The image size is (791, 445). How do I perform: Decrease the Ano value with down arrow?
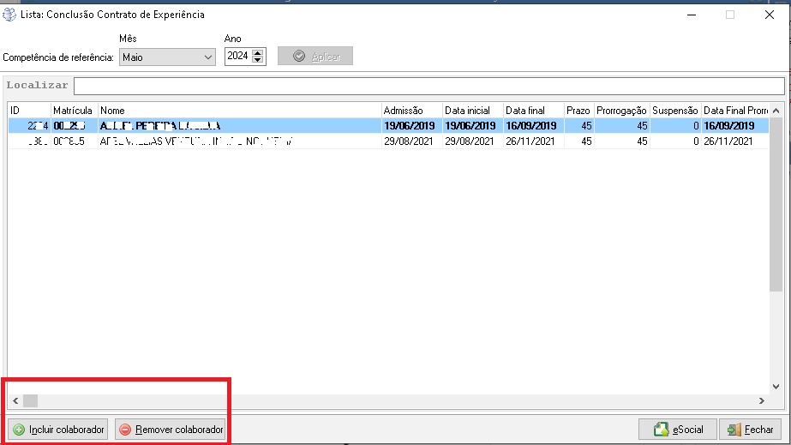coord(259,61)
